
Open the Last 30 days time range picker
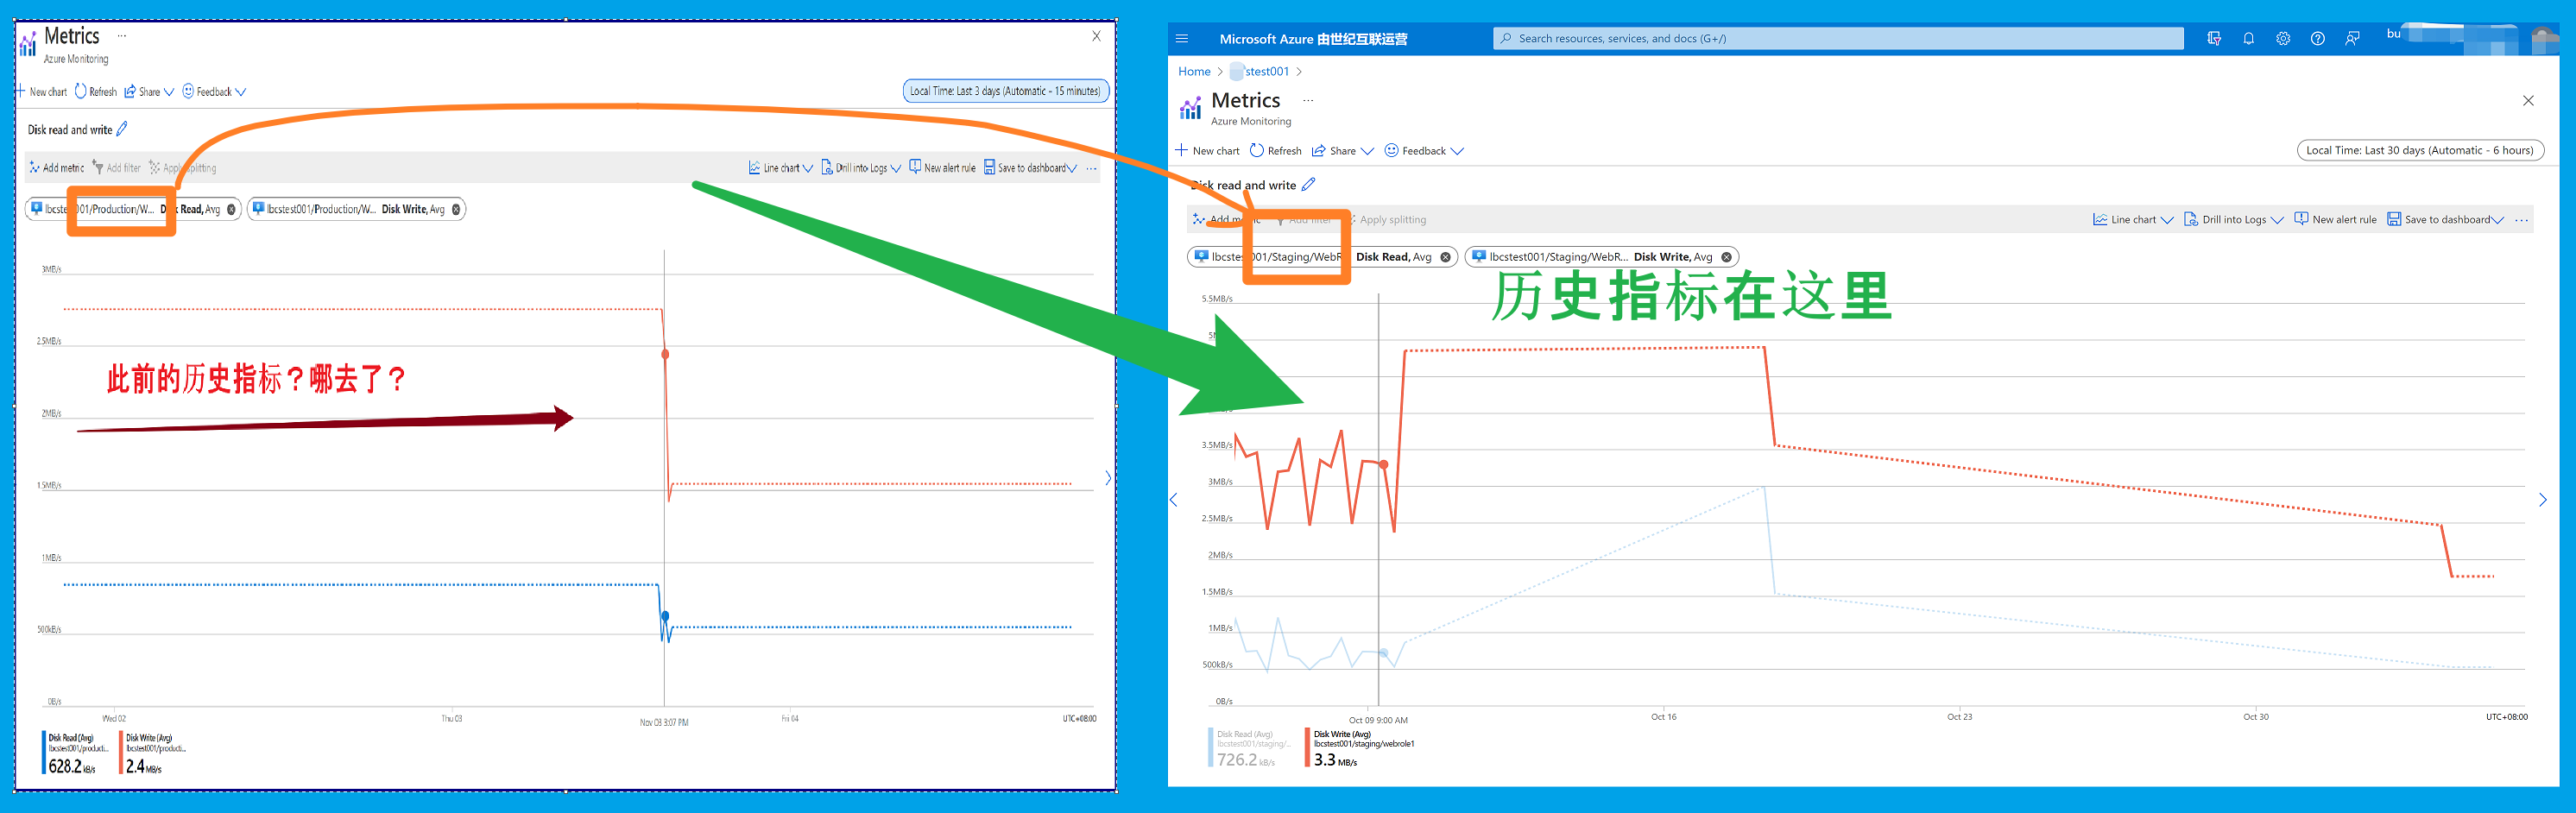(x=2419, y=151)
